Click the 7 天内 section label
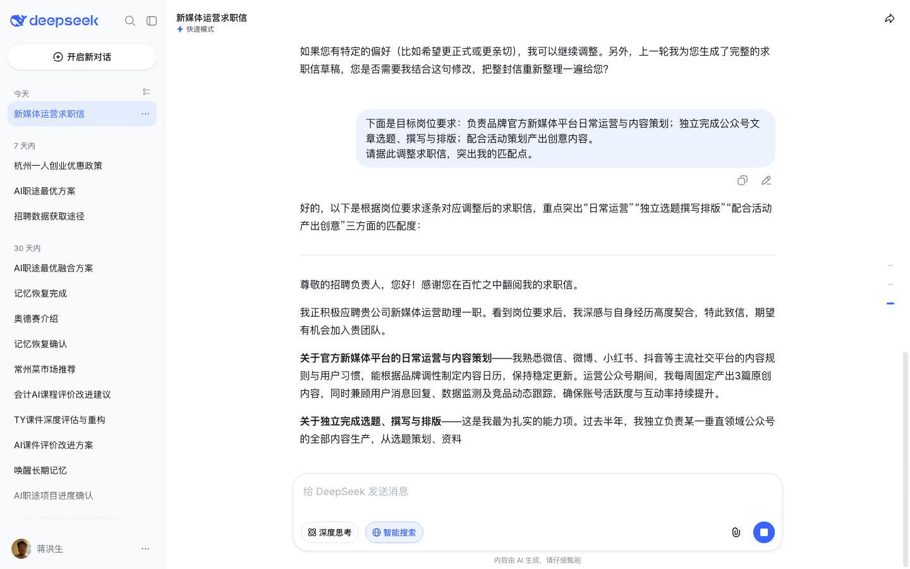Screen dimensions: 910x569 click(25, 146)
